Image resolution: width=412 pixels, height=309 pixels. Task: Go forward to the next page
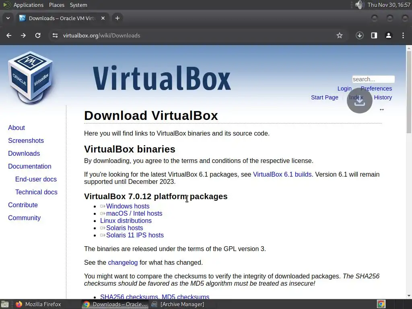(x=23, y=35)
